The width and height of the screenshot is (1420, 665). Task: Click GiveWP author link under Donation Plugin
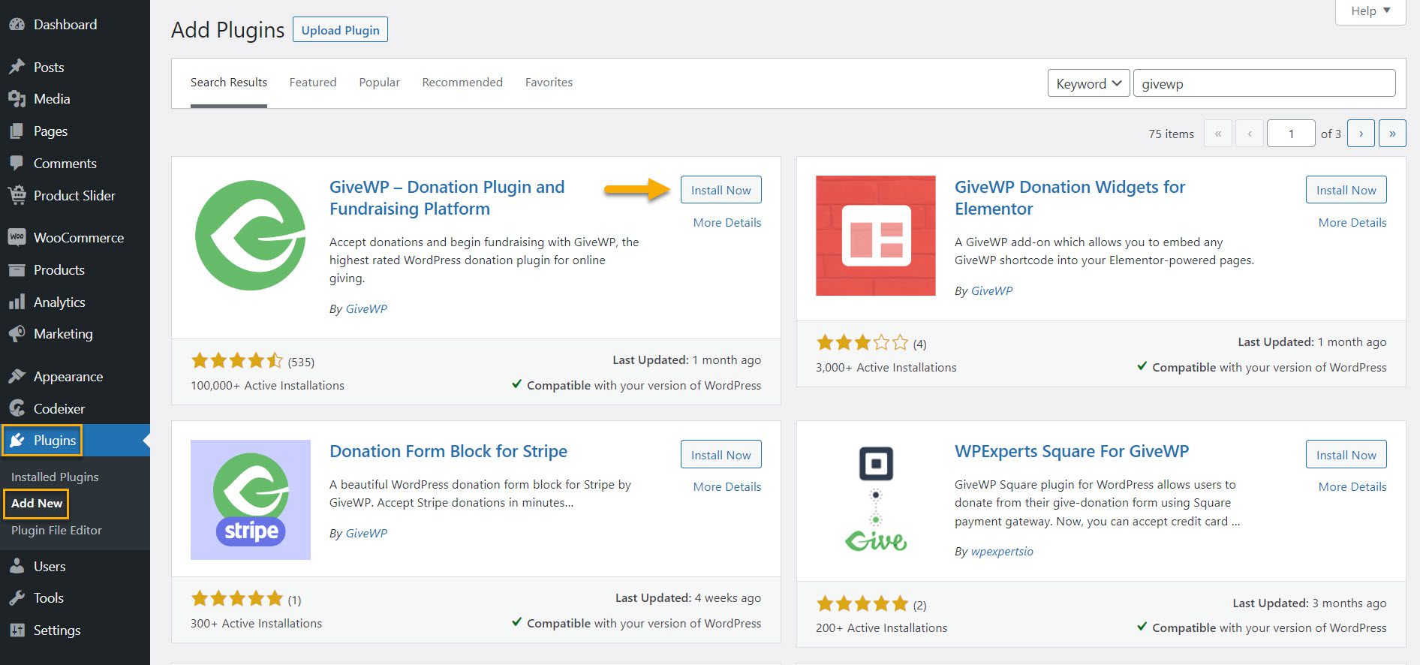pyautogui.click(x=366, y=309)
